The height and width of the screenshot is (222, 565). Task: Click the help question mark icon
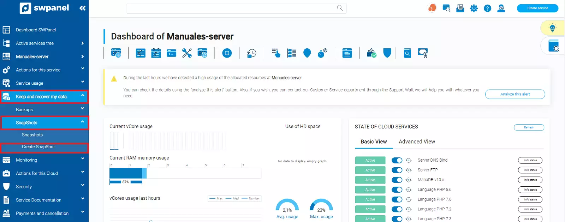[x=487, y=8]
